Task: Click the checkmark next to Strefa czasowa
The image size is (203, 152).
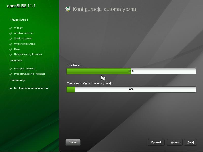Action: click(11, 39)
